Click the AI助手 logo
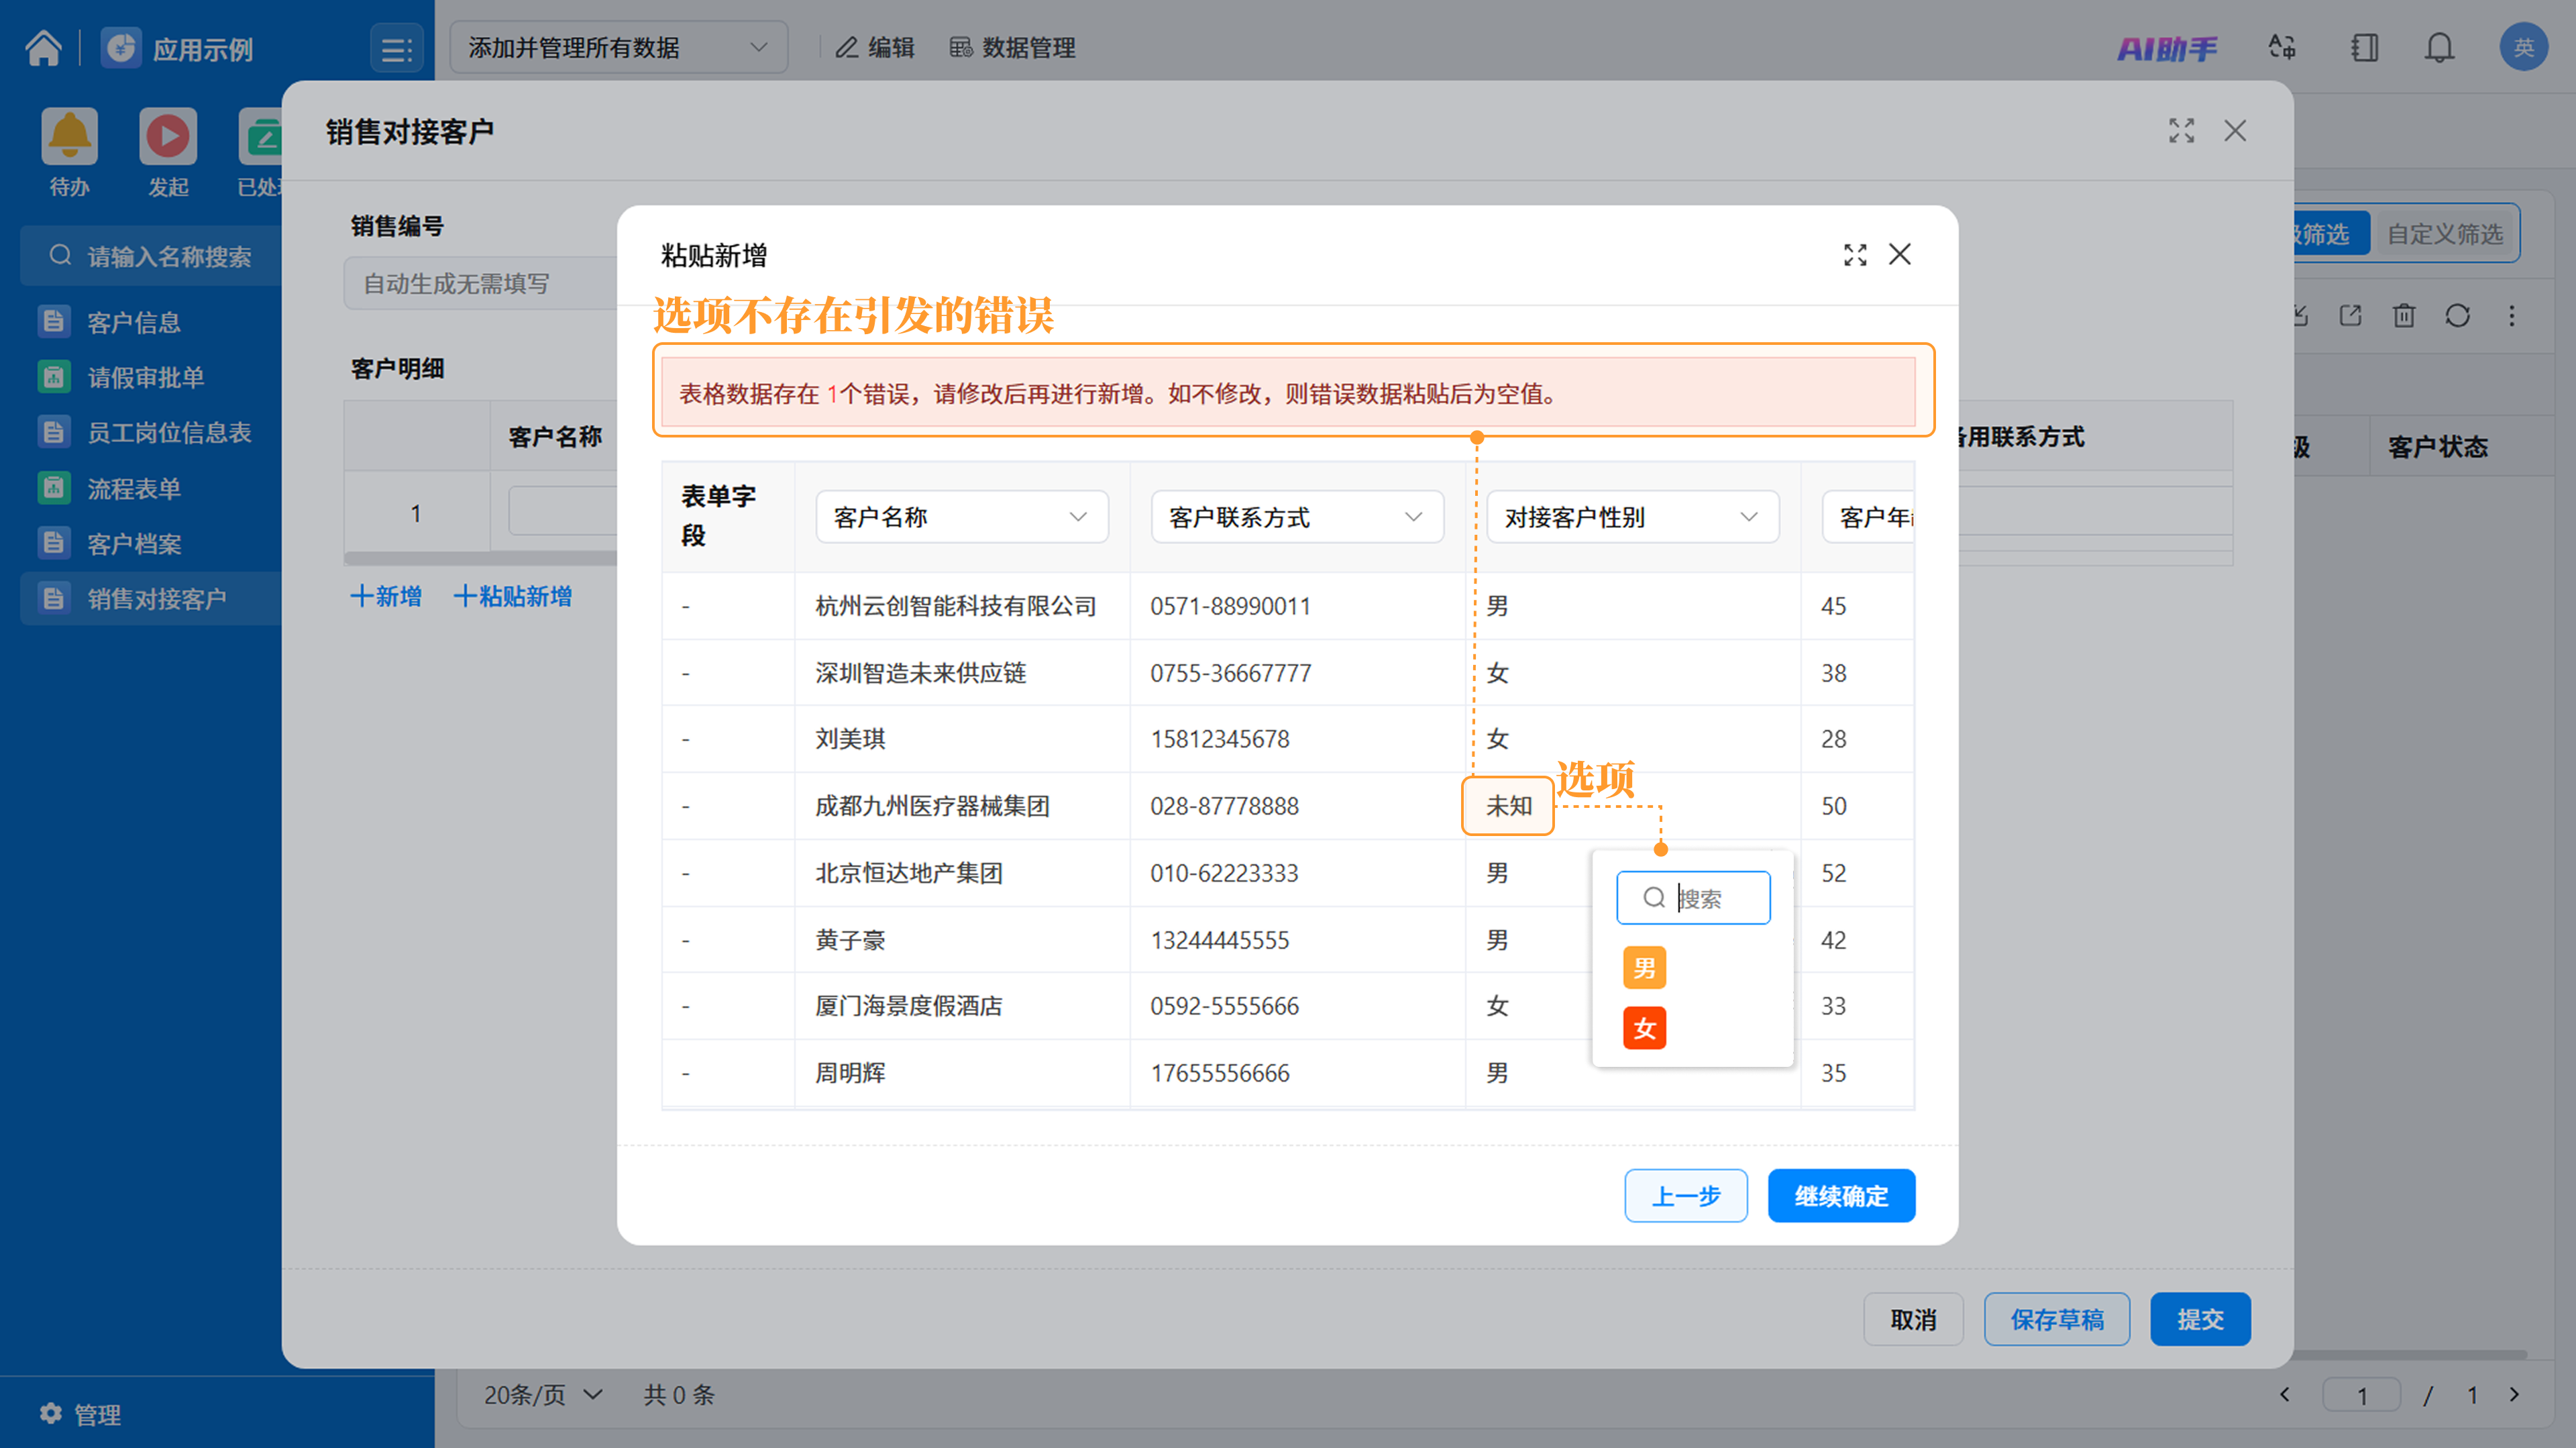The image size is (2576, 1448). click(x=2167, y=48)
